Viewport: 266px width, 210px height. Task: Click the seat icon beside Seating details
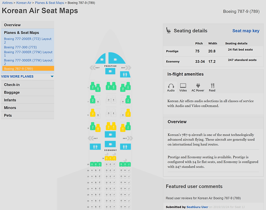coord(168,31)
